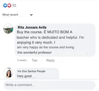The width and height of the screenshot is (99, 91).
Task: Focus the Write a comment field
Action: coord(49,85)
